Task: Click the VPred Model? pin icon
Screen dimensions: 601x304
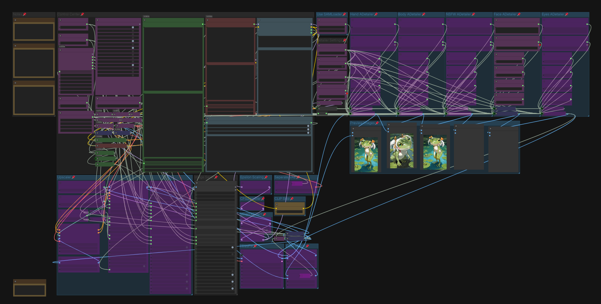Action: 264,214
